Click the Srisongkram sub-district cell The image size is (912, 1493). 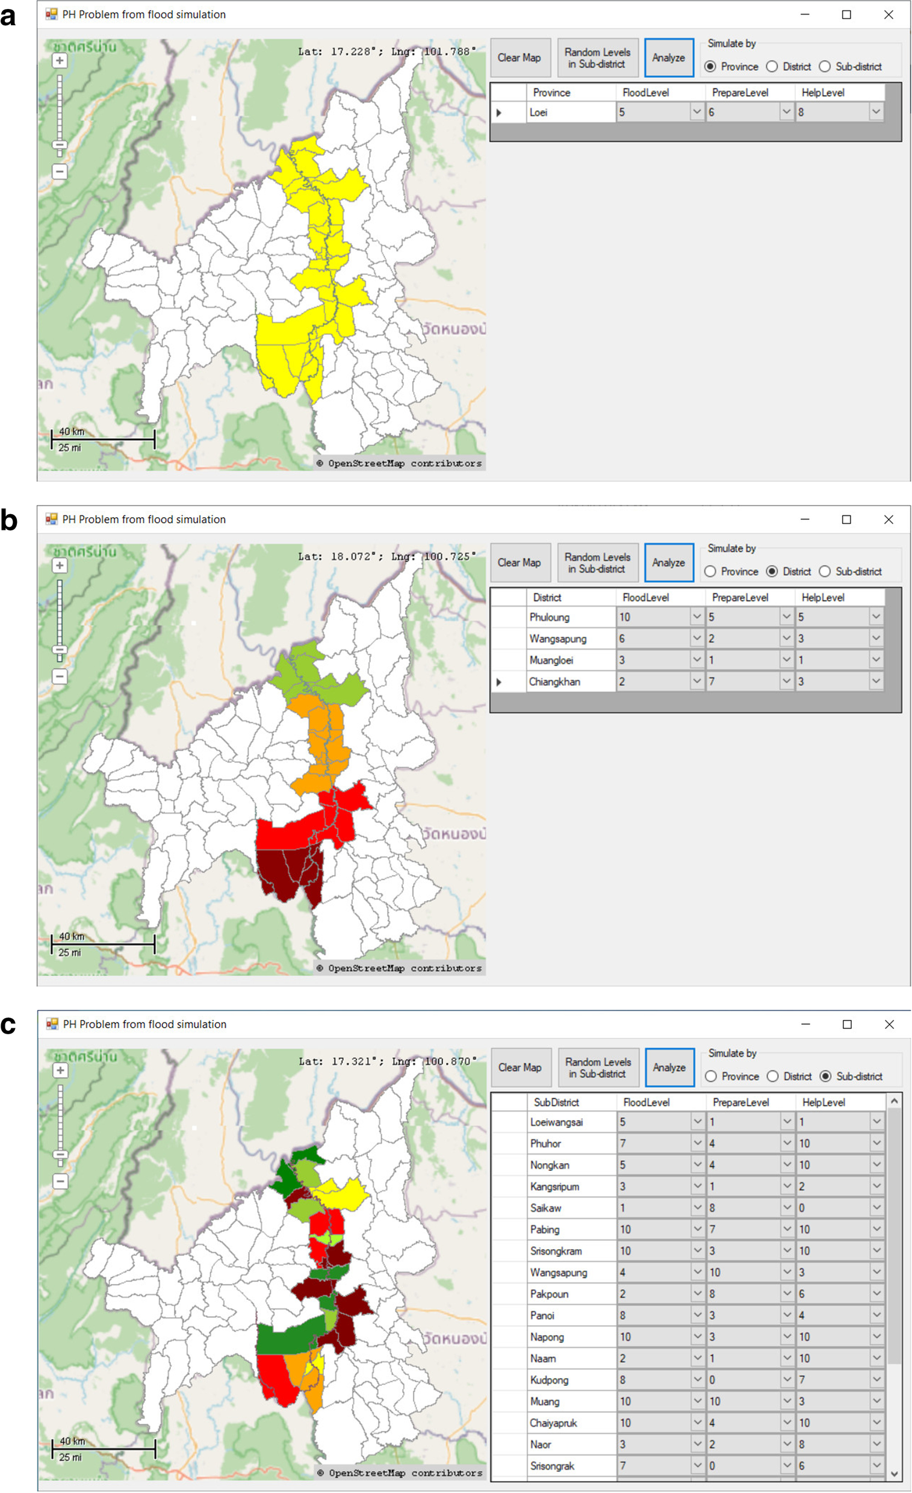click(571, 1250)
